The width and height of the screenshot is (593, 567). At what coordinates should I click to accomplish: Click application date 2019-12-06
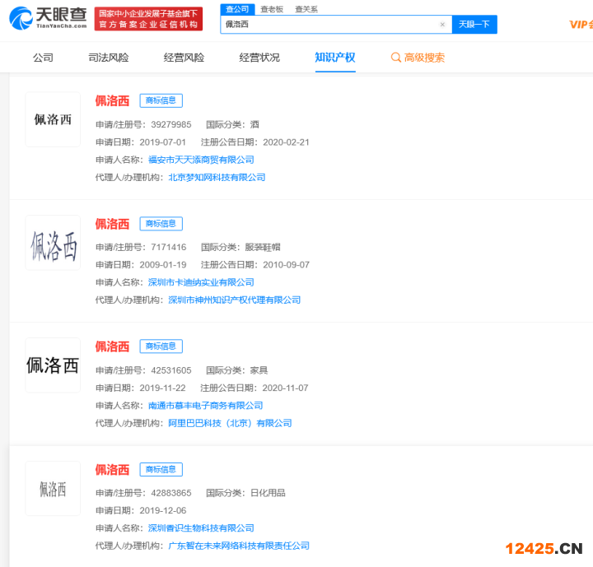click(x=163, y=510)
